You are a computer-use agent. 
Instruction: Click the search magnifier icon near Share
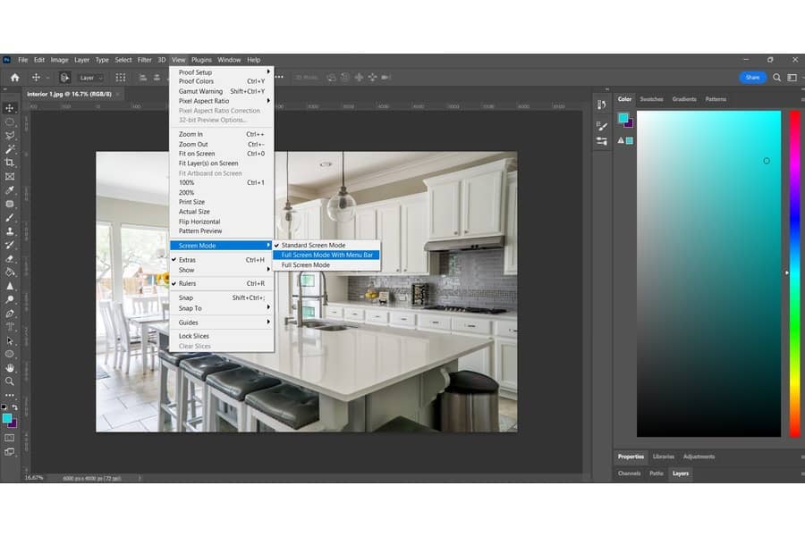point(776,78)
